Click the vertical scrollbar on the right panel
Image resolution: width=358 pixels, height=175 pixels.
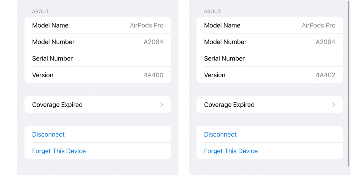(x=349, y=83)
